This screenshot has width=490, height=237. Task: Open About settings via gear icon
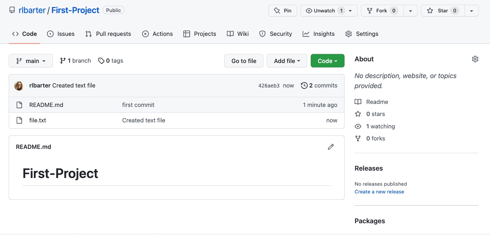[x=475, y=59]
